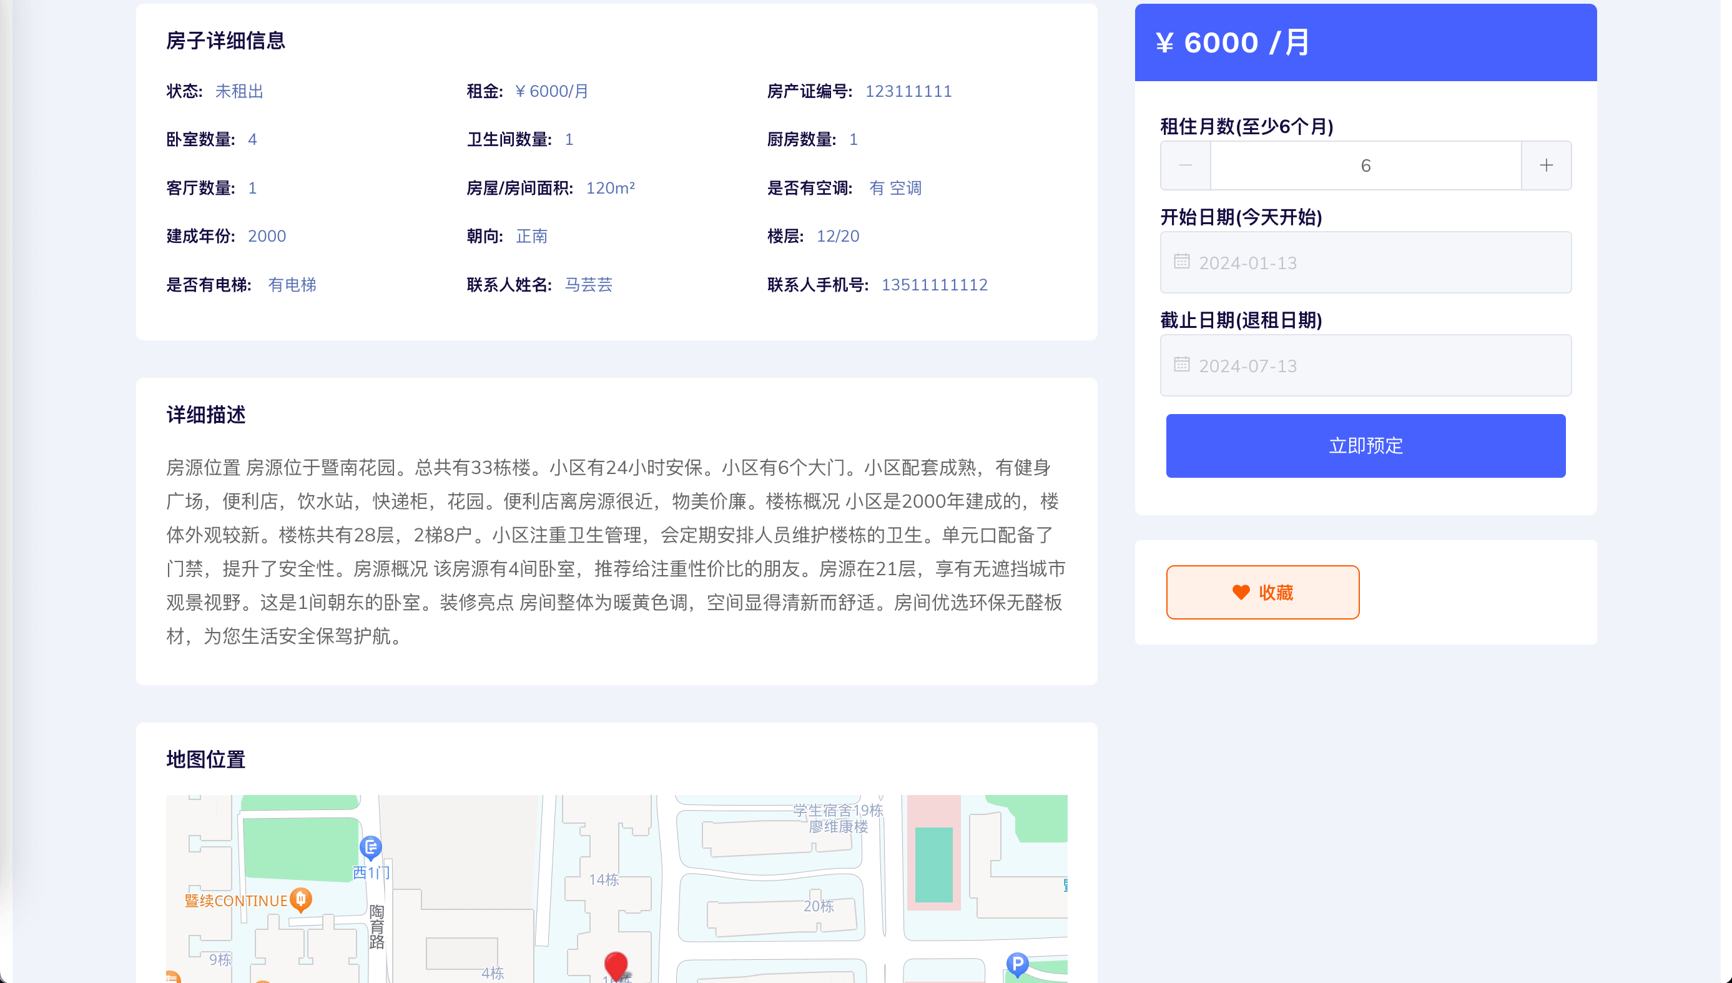This screenshot has width=1732, height=983.
Task: Click the heart icon on 收藏 button
Action: 1241,592
